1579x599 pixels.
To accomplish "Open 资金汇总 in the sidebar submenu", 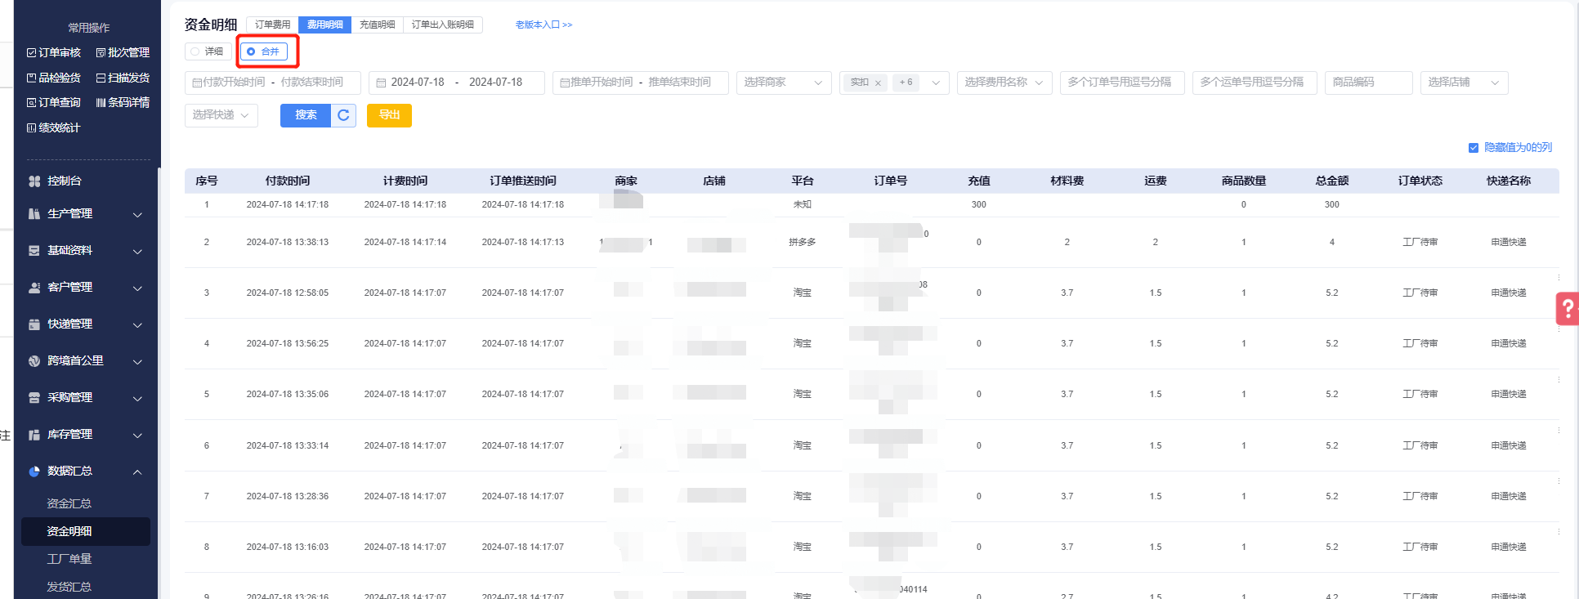I will (69, 503).
